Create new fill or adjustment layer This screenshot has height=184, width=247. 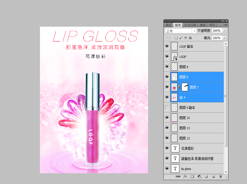coord(199,176)
